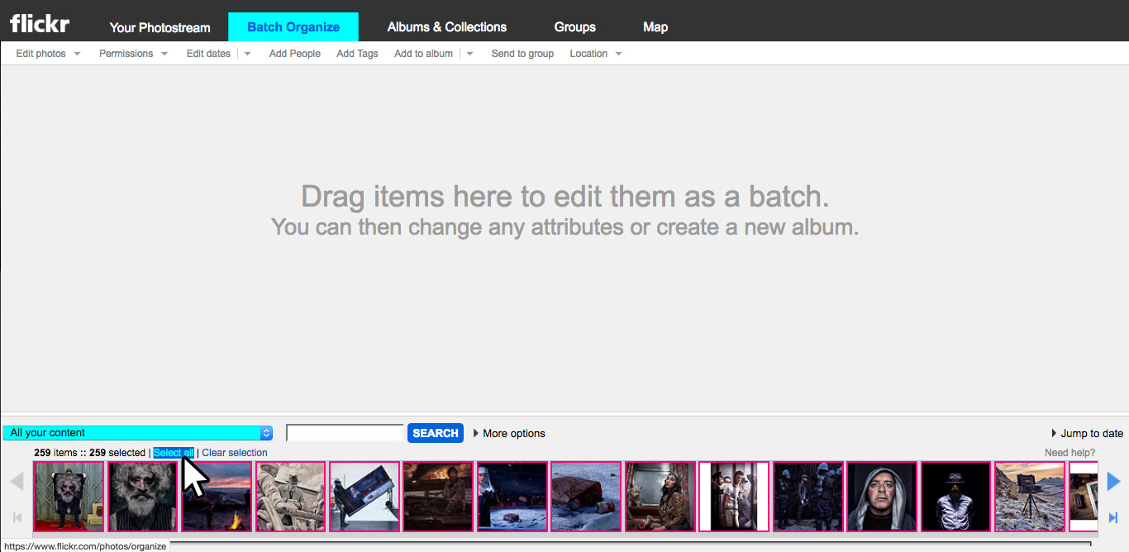Select thumbnail of red object lying in snow

tap(586, 496)
